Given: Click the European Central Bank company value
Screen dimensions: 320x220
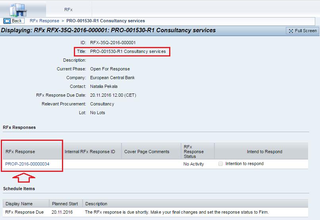Looking at the screenshot, I should (112, 78).
